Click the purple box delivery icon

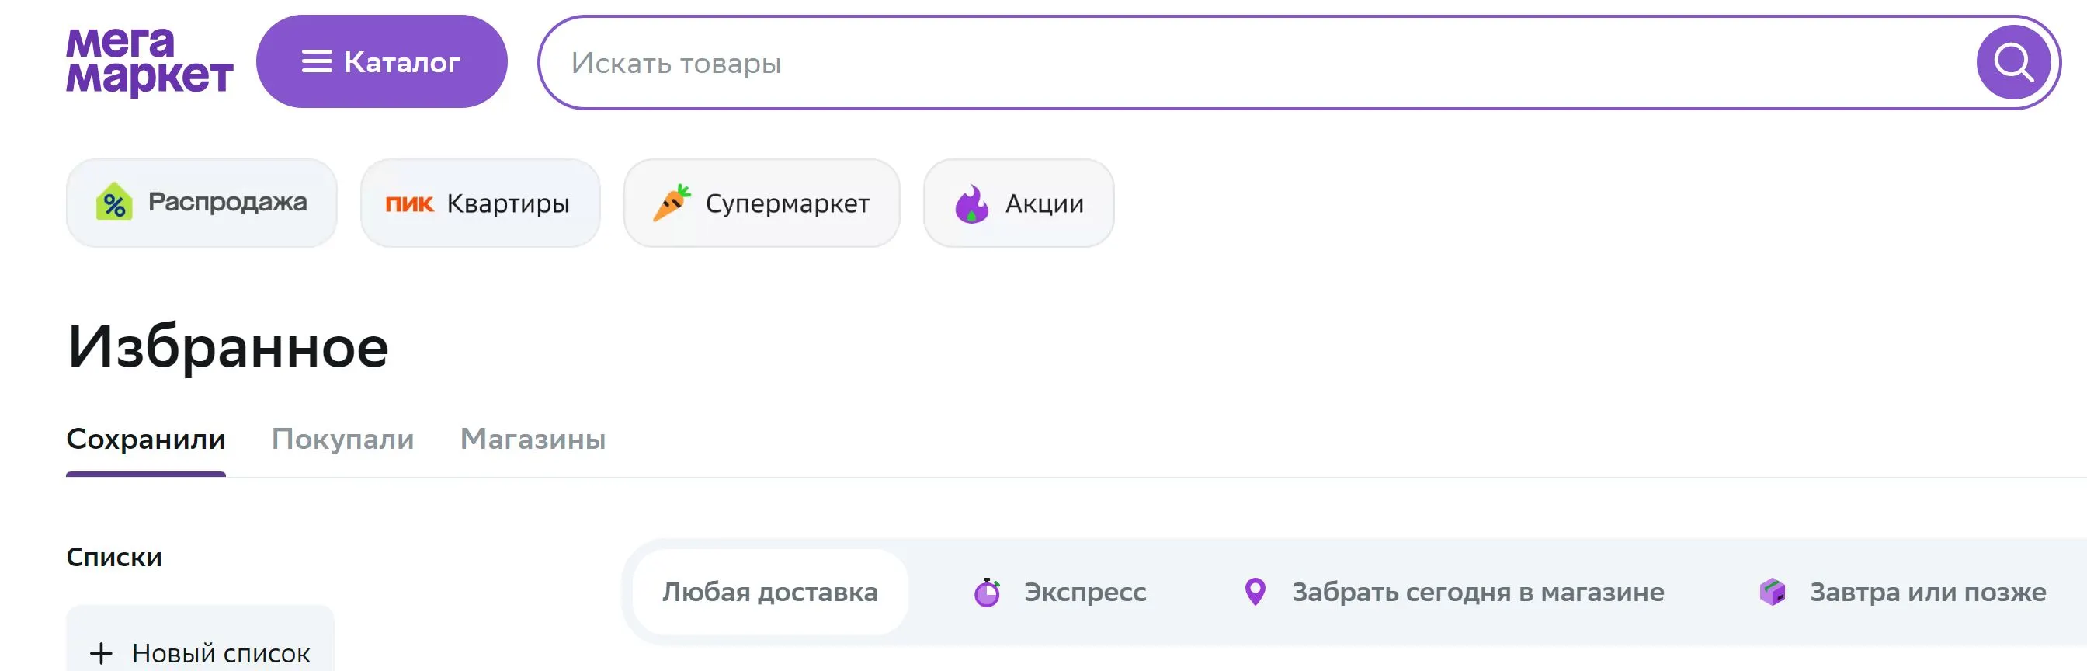point(1773,592)
